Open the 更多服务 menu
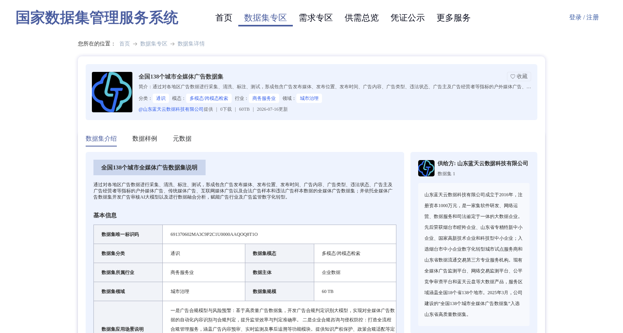The image size is (623, 333). tap(454, 18)
